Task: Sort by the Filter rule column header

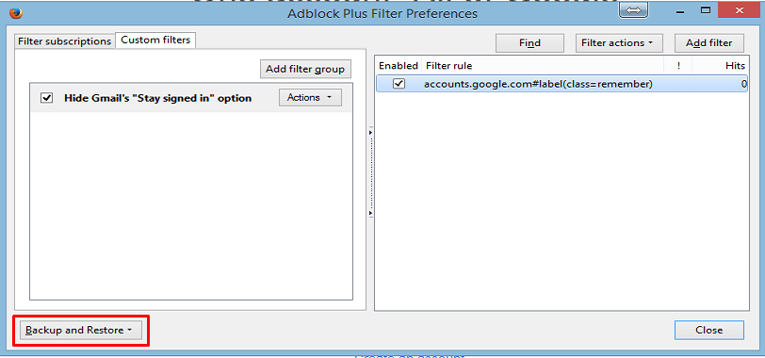Action: point(543,65)
